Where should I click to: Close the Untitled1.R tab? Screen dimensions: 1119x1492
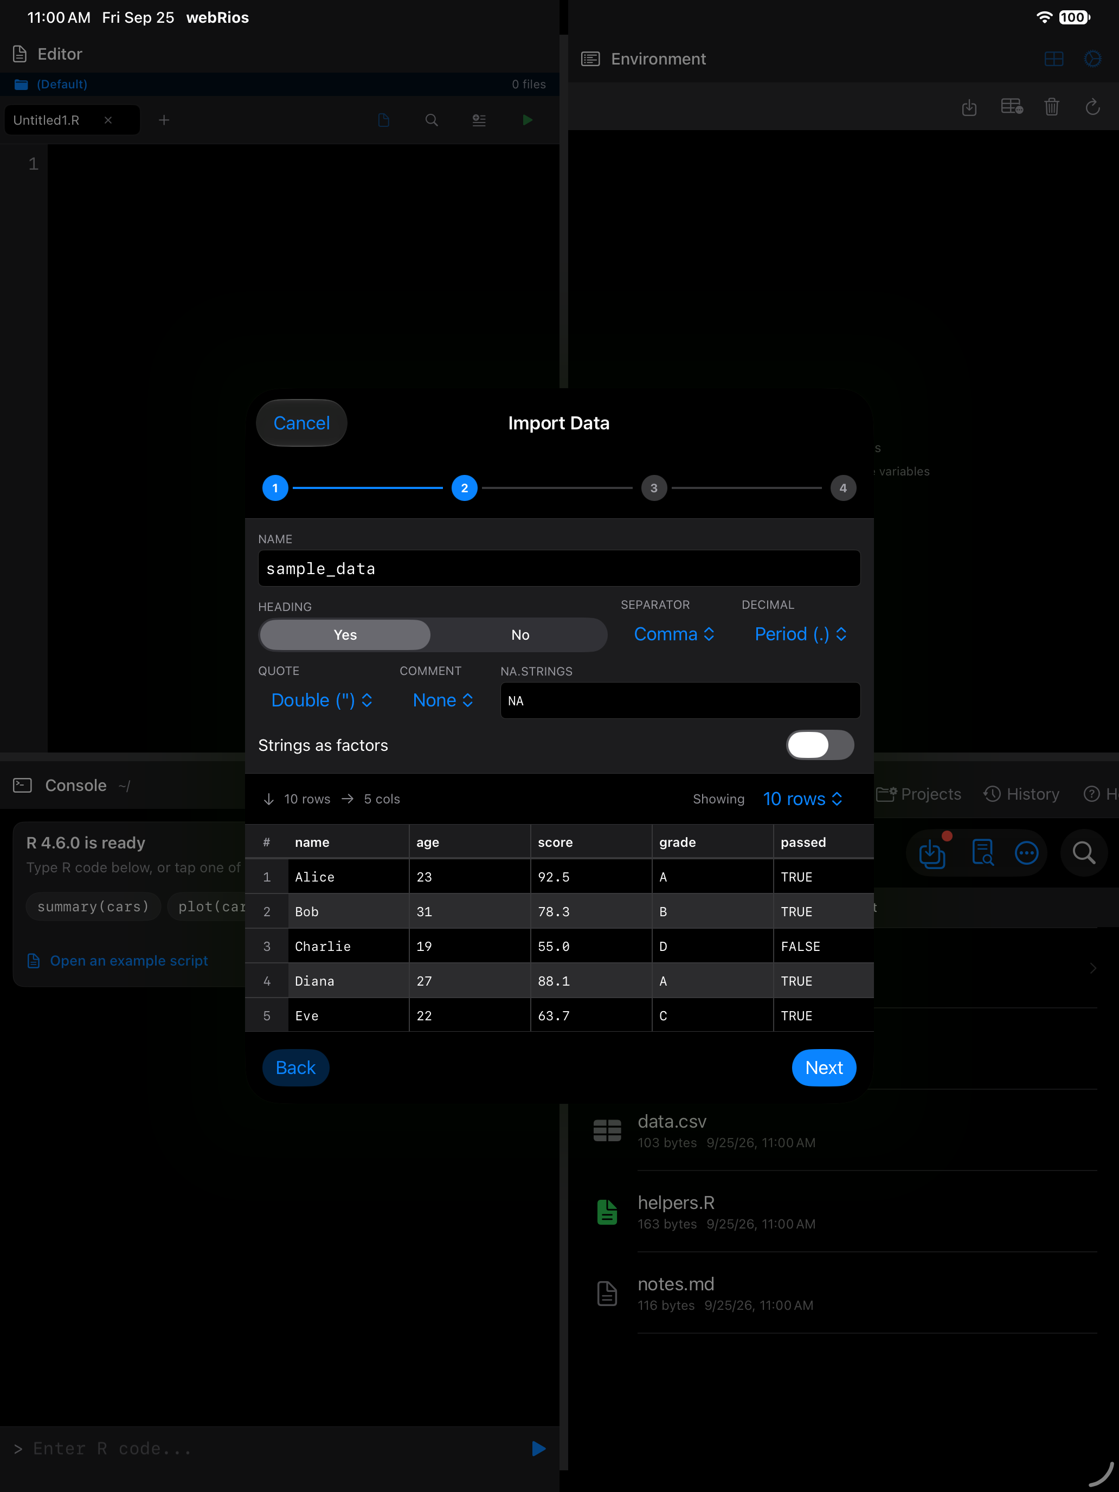pos(108,120)
